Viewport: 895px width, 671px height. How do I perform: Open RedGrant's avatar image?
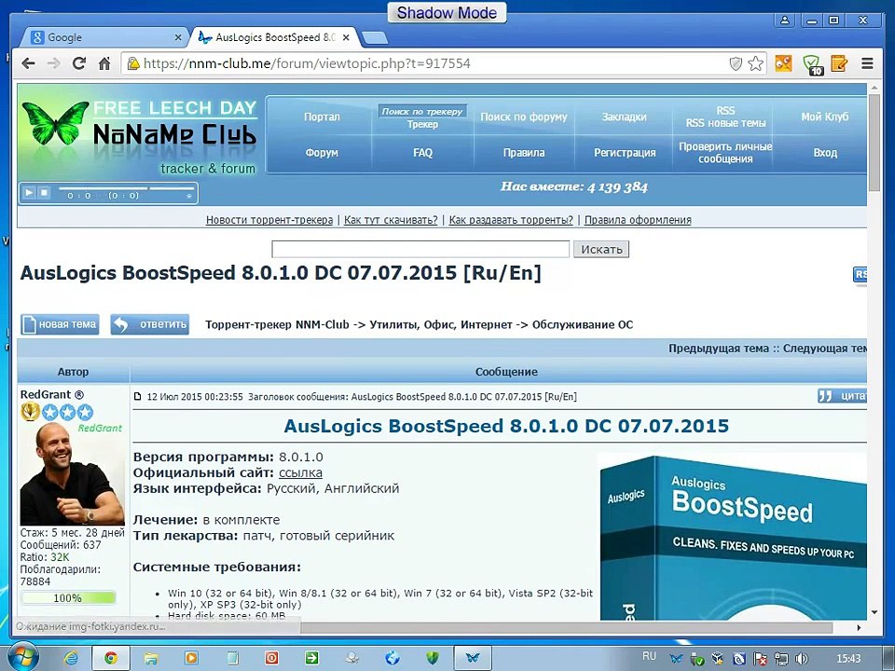coord(72,473)
